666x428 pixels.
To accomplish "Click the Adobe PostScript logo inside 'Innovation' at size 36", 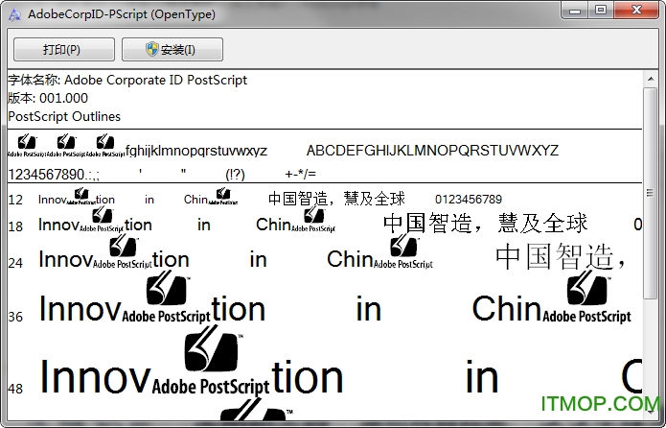I will (167, 297).
